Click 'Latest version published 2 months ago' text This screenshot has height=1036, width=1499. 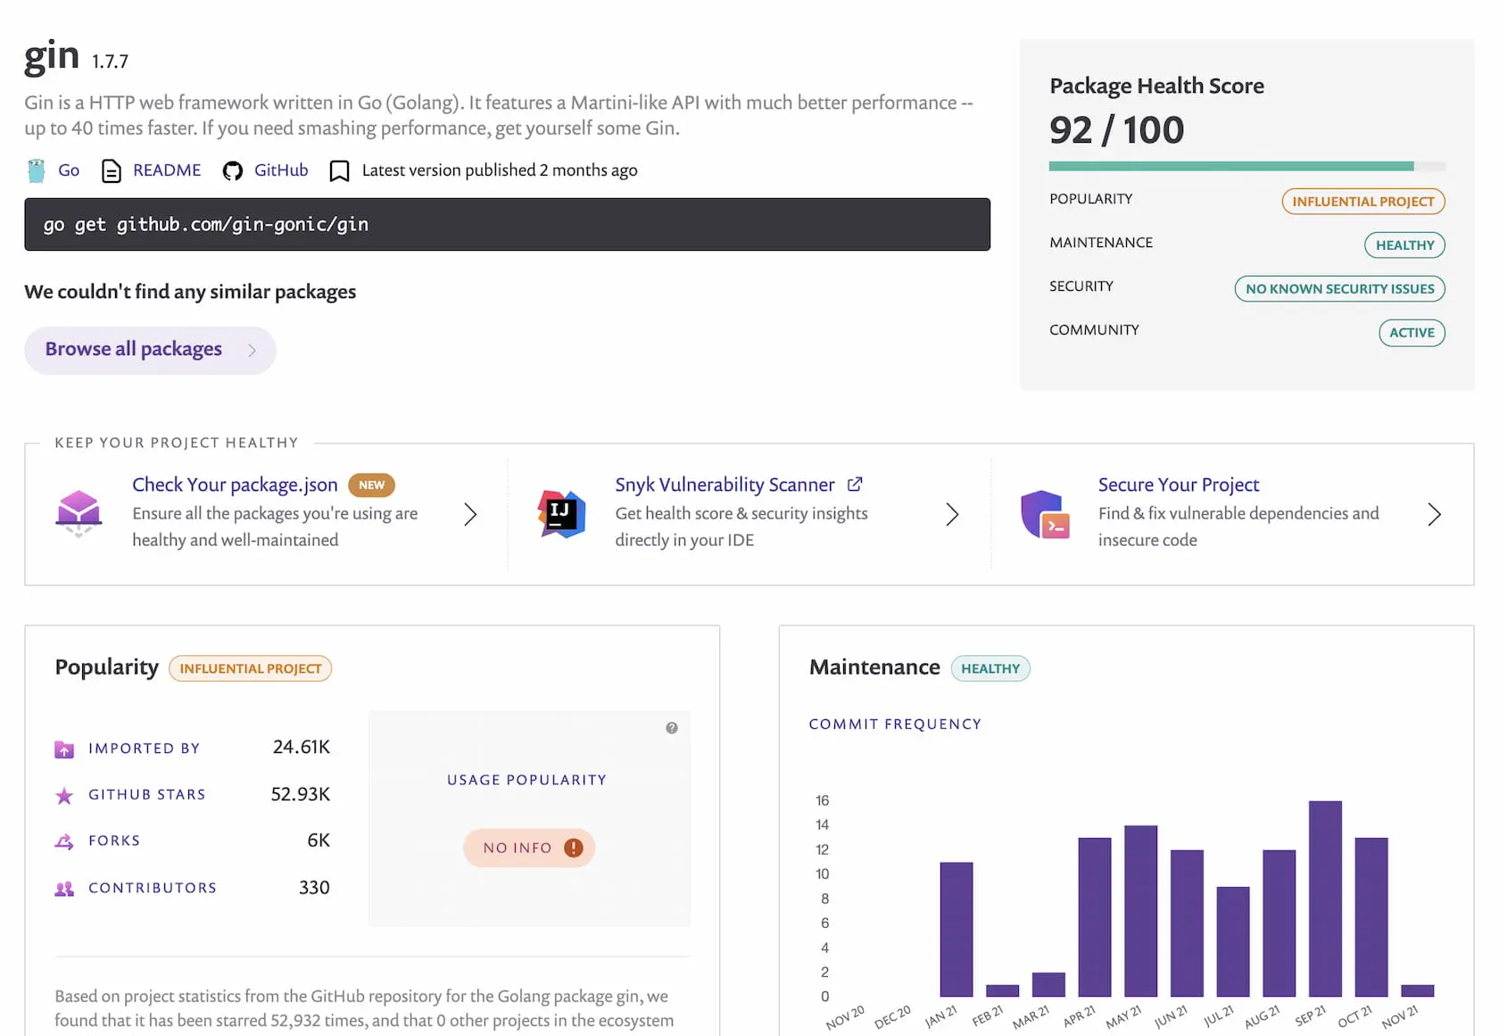tap(500, 170)
